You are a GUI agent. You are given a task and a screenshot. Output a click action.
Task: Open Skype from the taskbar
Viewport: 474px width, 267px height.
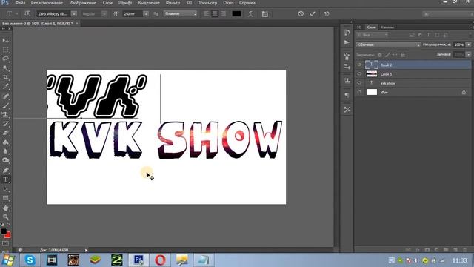30,260
